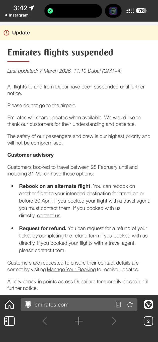Open the 'refund form' link
The image size is (158, 342).
click(86, 236)
